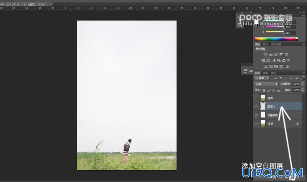Image resolution: width=307 pixels, height=182 pixels.
Task: Click the B channel color slider
Action: coord(275,32)
